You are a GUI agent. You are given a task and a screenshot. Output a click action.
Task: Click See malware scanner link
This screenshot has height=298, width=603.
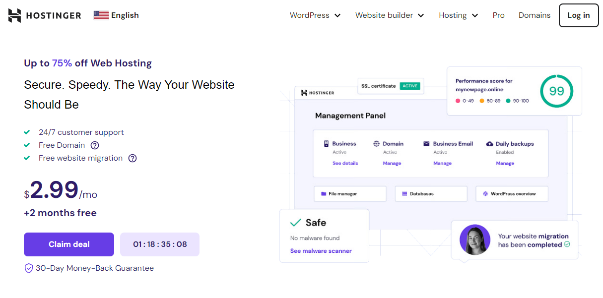point(321,251)
